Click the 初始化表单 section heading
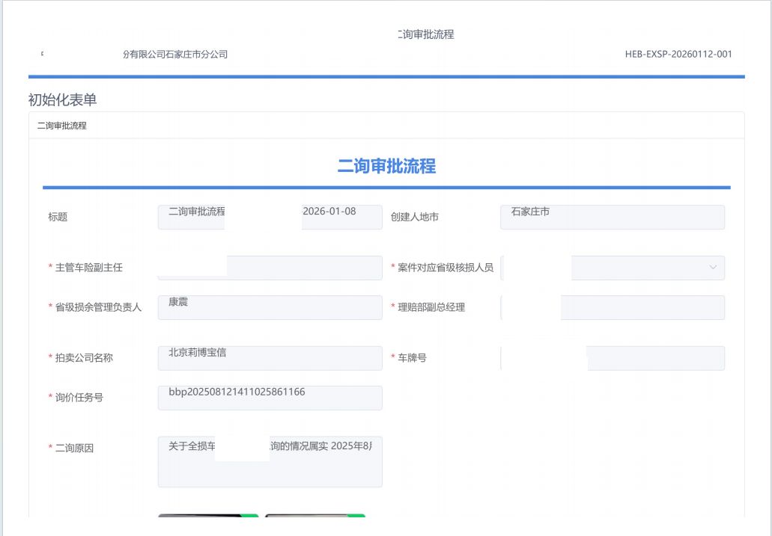Screen dimensions: 772x536 (x=62, y=99)
